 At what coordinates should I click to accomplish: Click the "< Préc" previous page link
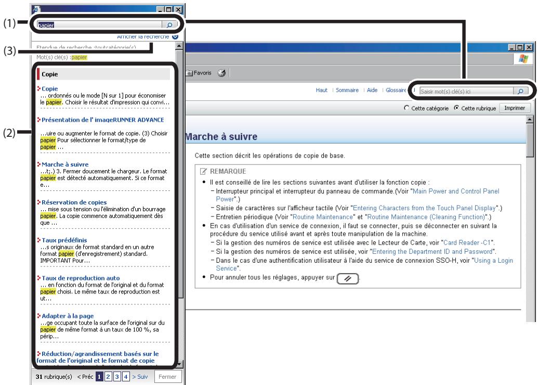click(85, 377)
